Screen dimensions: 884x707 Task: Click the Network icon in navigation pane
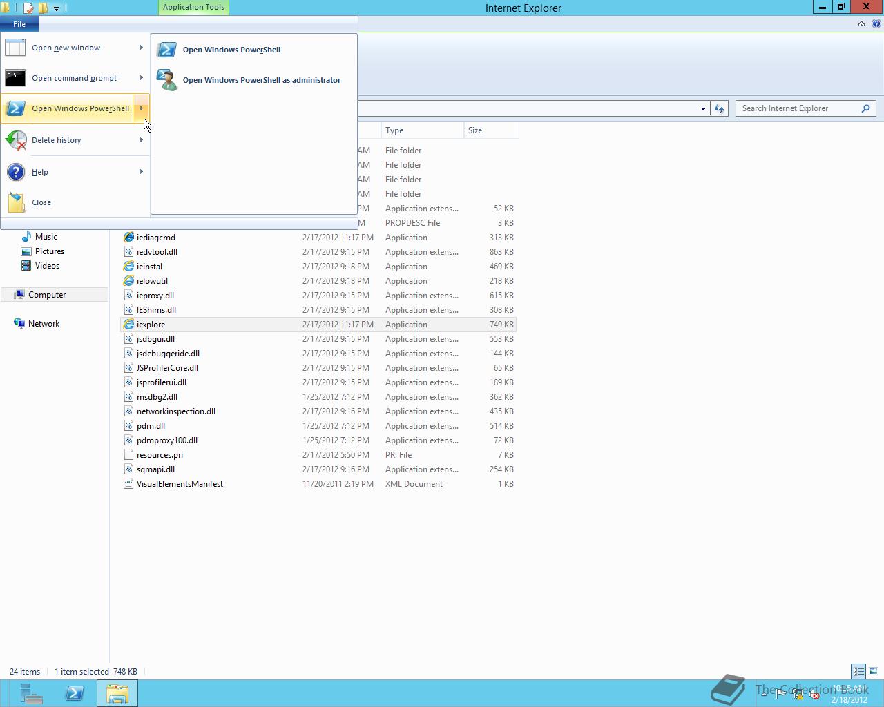19,324
